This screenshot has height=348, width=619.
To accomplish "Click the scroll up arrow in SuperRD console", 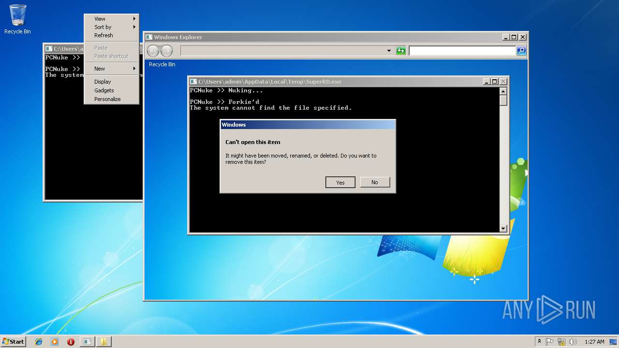I will pyautogui.click(x=503, y=91).
